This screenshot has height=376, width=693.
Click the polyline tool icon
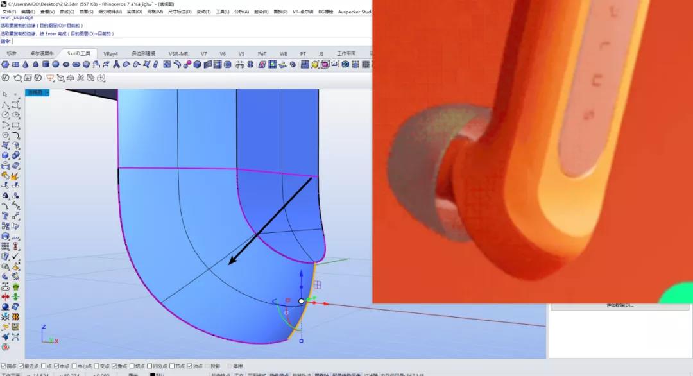click(x=5, y=105)
